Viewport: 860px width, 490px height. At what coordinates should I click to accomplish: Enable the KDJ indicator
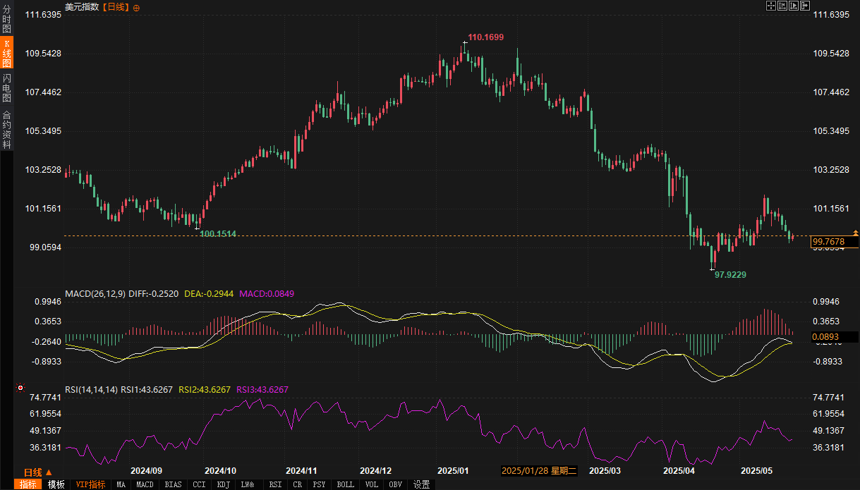click(x=223, y=484)
